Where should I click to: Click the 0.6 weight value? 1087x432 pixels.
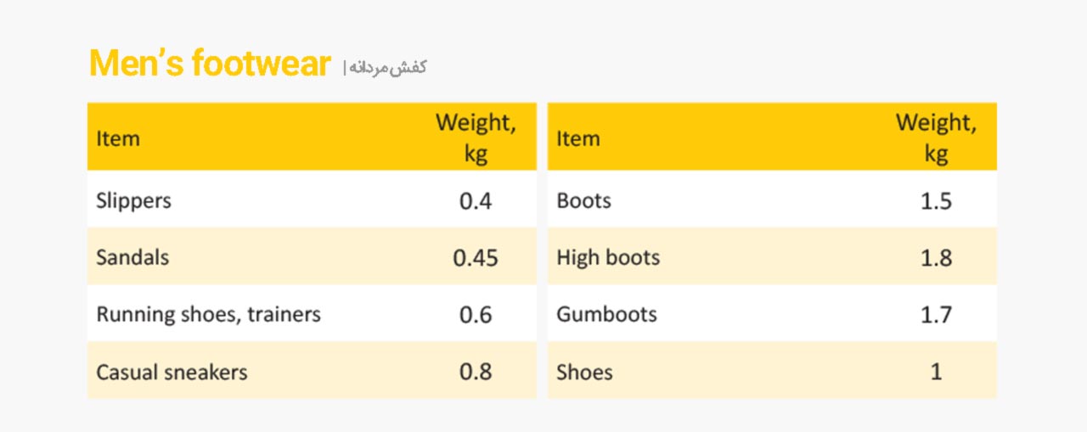[x=476, y=315]
